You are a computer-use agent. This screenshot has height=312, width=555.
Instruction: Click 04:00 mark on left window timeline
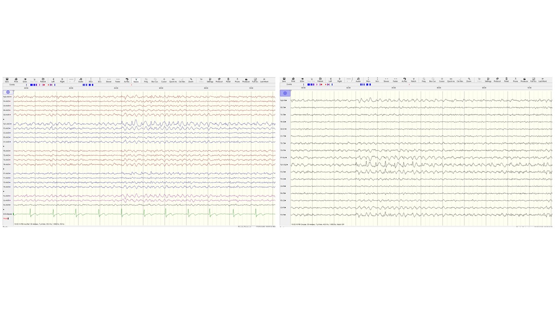pos(116,88)
